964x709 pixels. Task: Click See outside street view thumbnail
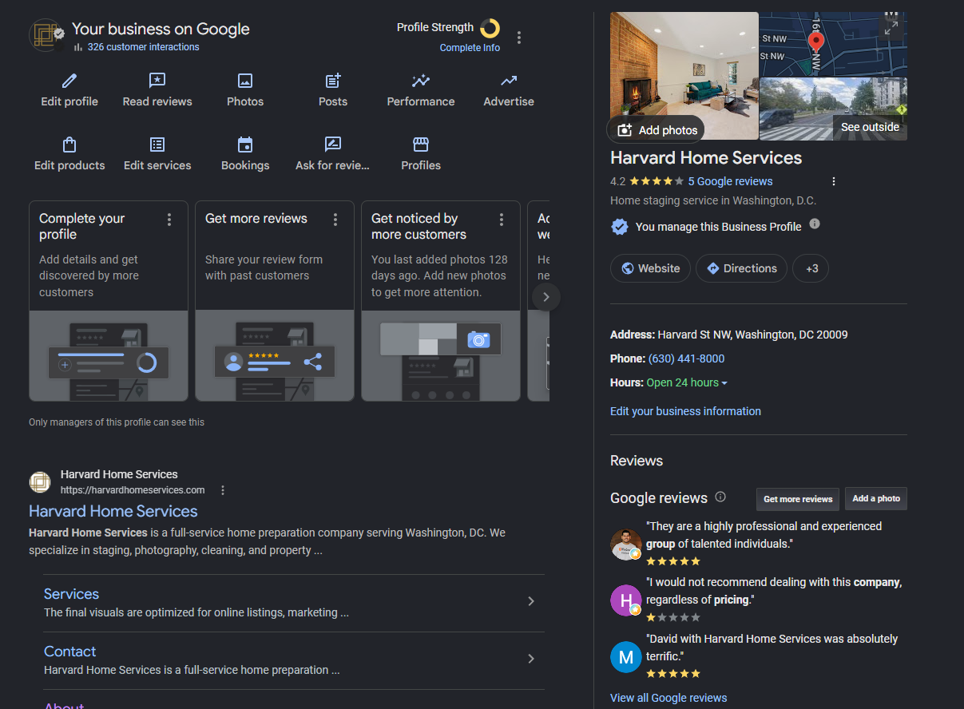pos(833,109)
